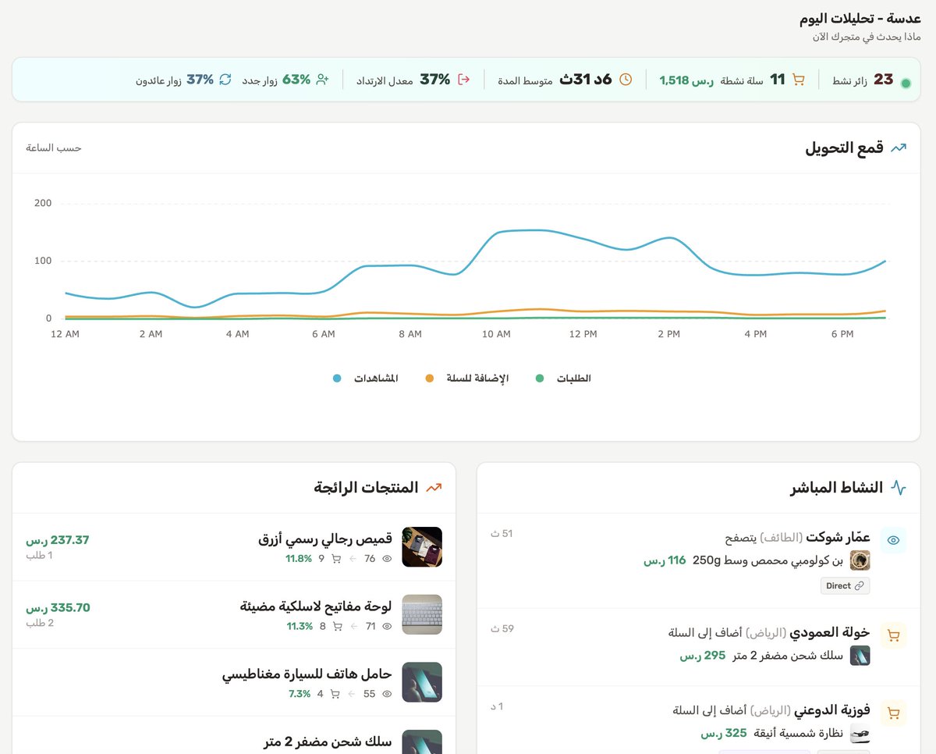Viewport: 936px width, 754px height.
Task: Click the cart icon under حامل هاتف للسيارة مغناطيسي
Action: (x=336, y=694)
